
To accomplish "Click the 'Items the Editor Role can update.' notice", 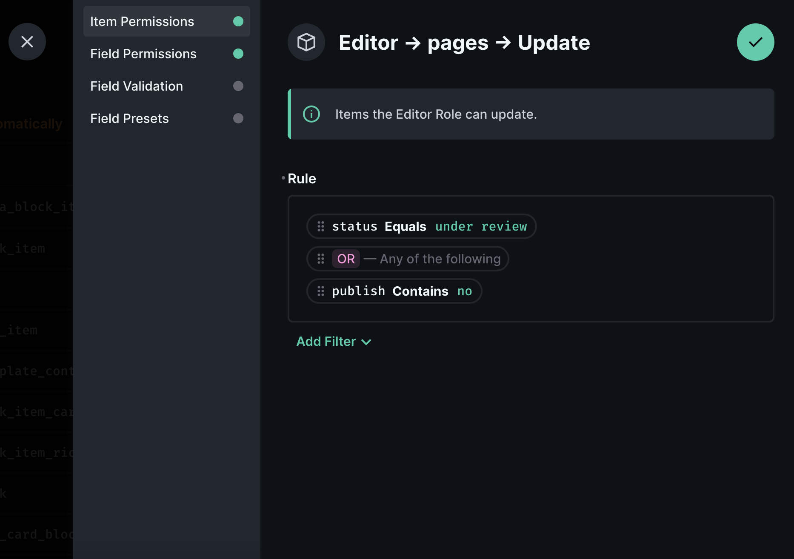I will tap(531, 114).
